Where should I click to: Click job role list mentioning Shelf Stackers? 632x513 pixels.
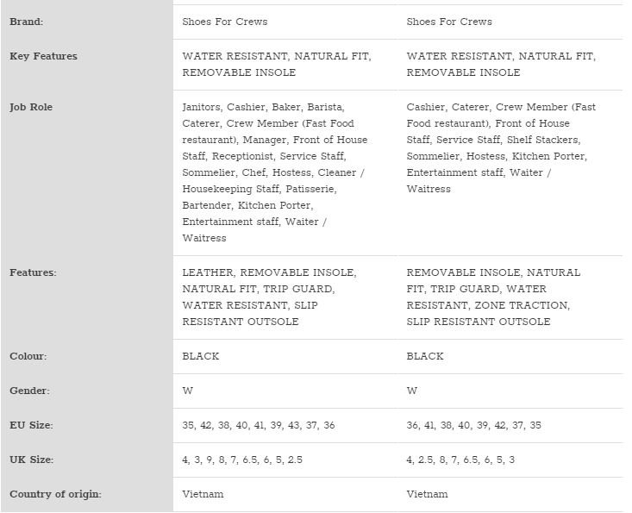click(502, 147)
